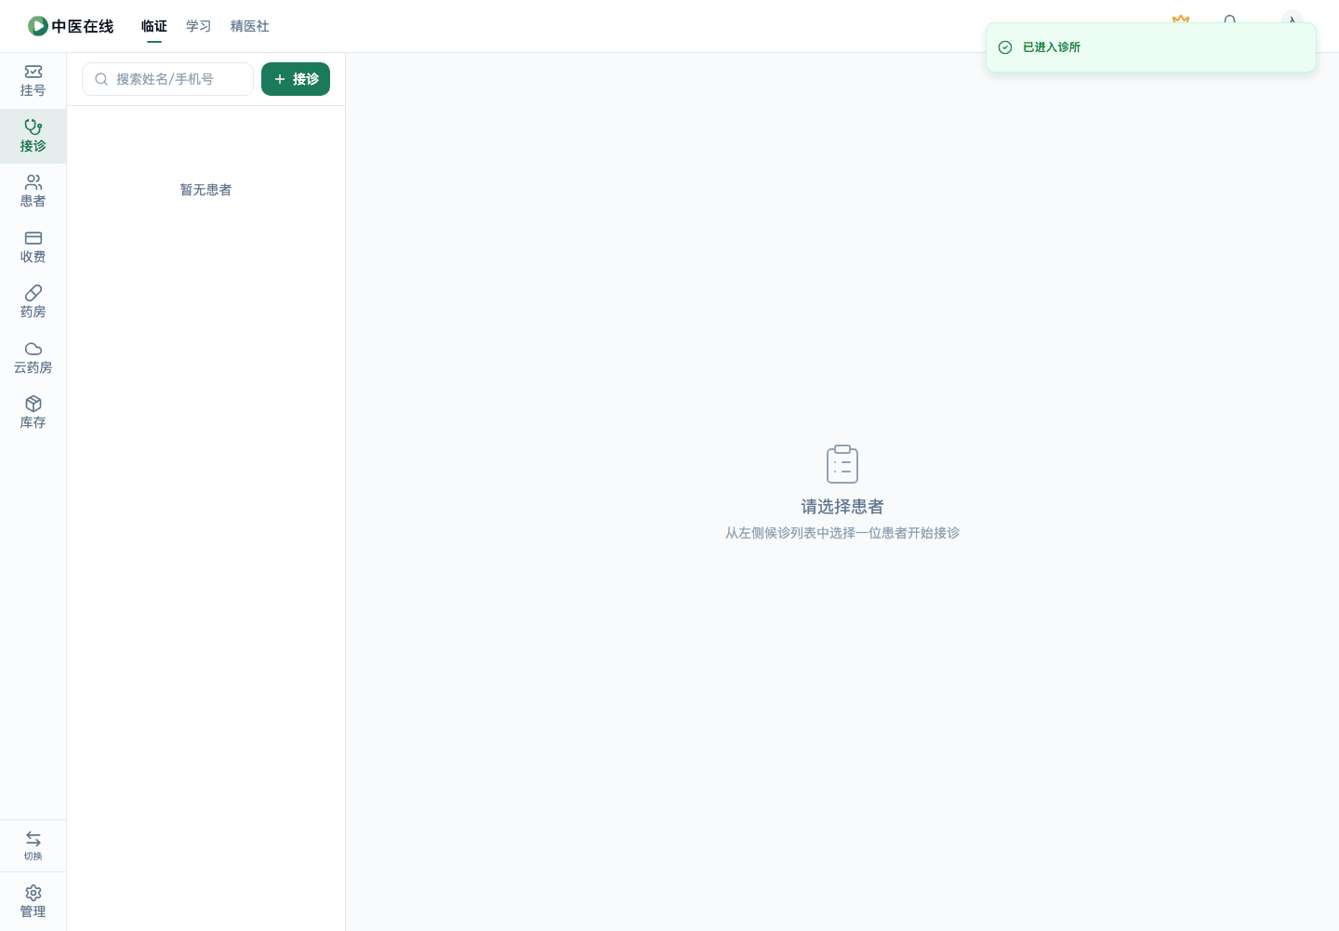Open the 收费 billing section

[33, 247]
